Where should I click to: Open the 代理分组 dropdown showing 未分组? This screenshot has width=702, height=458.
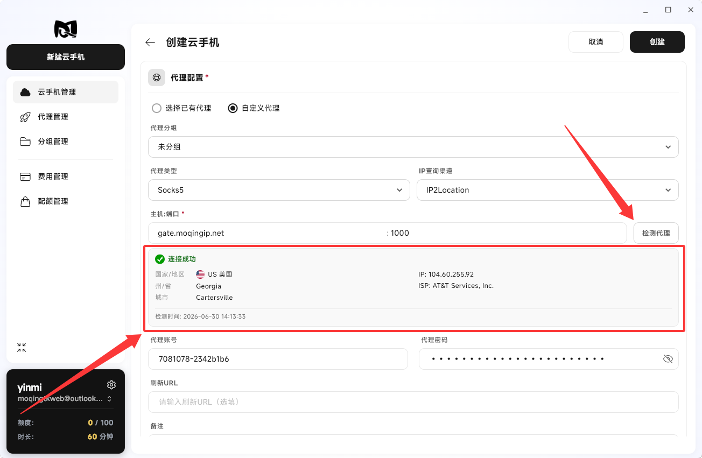(413, 147)
